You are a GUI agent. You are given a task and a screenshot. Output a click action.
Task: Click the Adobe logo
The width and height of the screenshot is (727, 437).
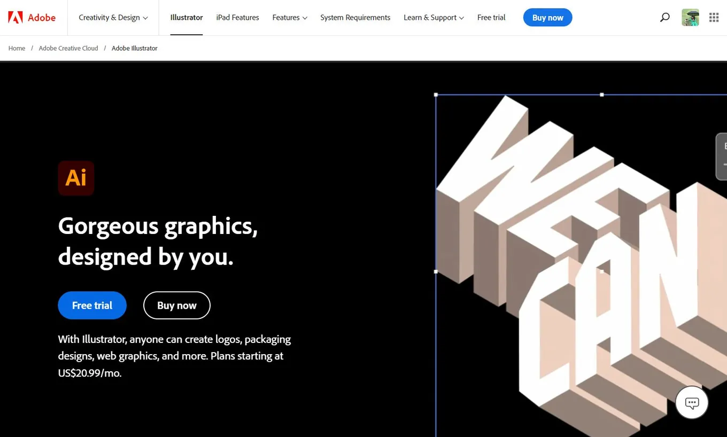click(30, 17)
